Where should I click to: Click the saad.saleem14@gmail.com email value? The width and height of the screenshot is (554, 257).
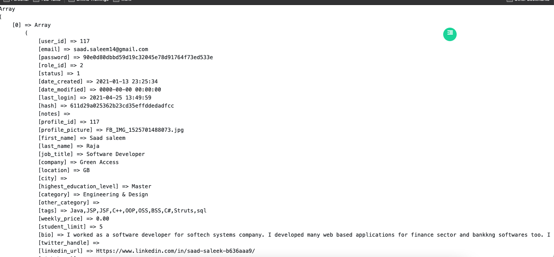(x=111, y=49)
